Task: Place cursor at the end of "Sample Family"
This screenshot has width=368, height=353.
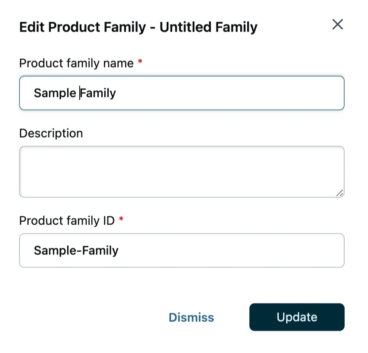Action: coord(116,93)
